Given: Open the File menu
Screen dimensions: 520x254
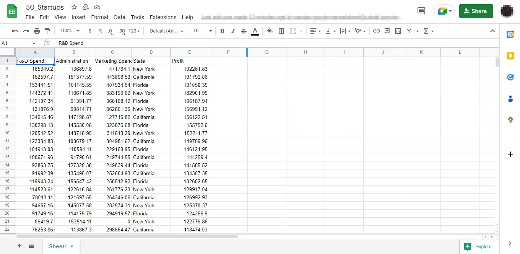Looking at the screenshot, I should point(30,17).
